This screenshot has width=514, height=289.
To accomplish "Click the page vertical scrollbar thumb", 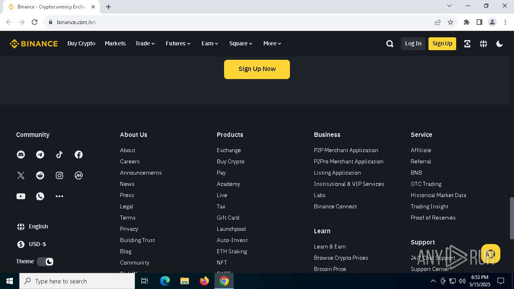I will click(512, 218).
